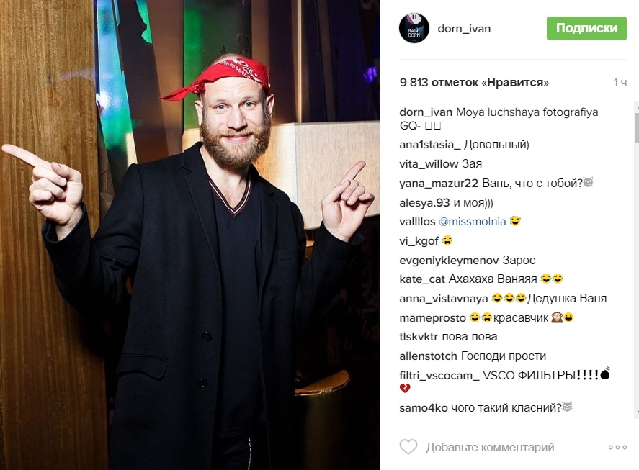Screen dimensions: 639x470
Task: Open the vita_willow commenter profile
Action: [x=429, y=163]
